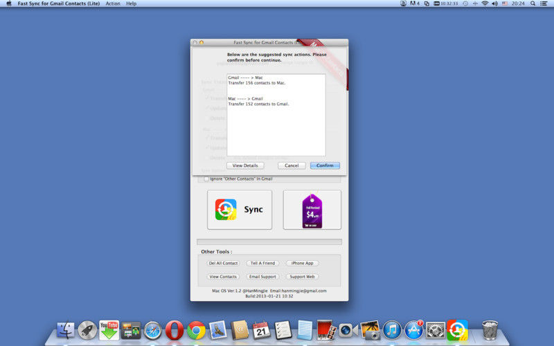Click iPhone App button

pos(302,264)
